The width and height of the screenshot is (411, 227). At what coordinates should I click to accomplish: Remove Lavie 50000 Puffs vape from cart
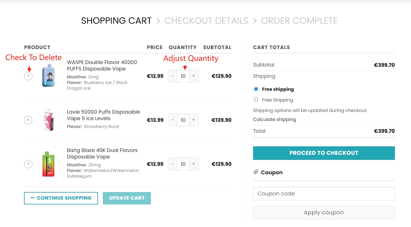coord(28,120)
